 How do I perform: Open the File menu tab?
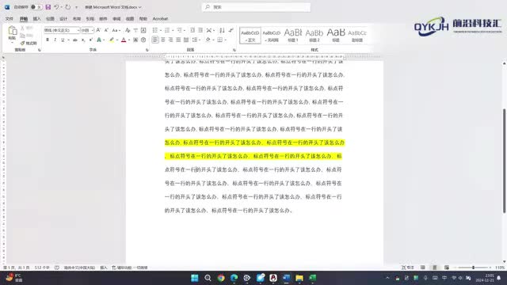(x=10, y=19)
